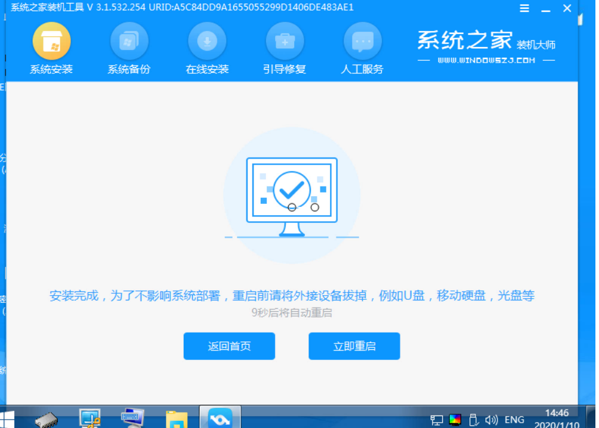Viewport: 599px width, 428px height.
Task: Click the network tray icon
Action: click(437, 420)
